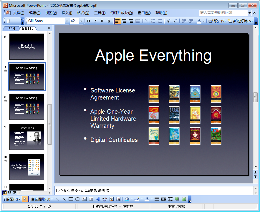Screen dimensions: 260x212
Task: Start slide show from view buttons
Action: 14,193
